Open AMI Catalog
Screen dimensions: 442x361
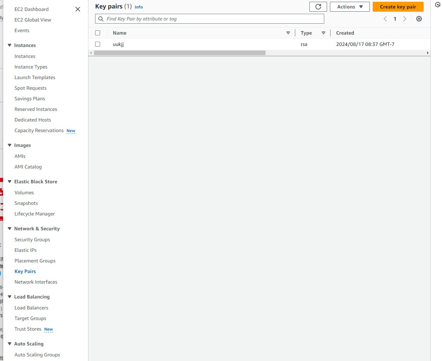pyautogui.click(x=28, y=167)
